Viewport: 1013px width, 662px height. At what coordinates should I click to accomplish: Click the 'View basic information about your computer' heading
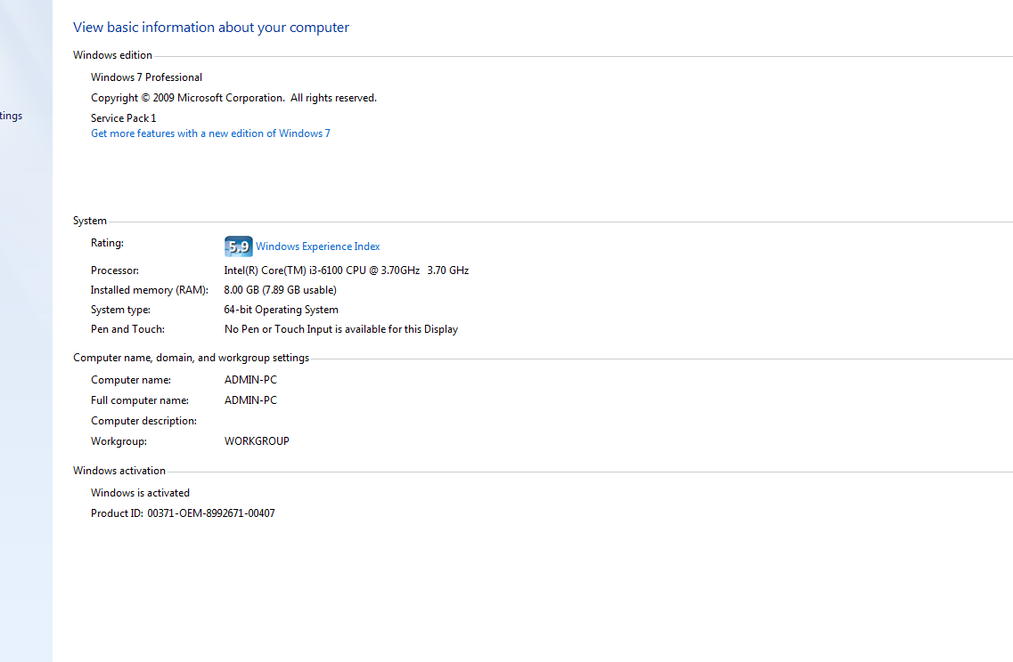[211, 27]
